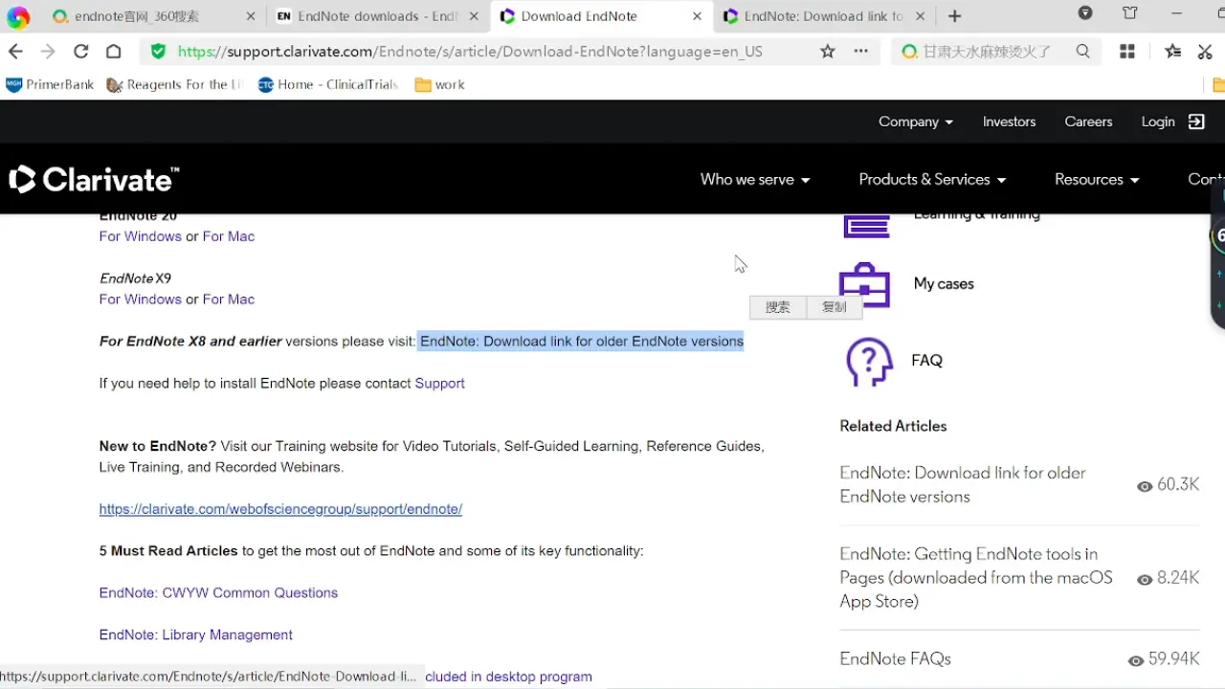Click the search magnifier icon in search box
Viewport: 1225px width, 689px height.
[1082, 52]
